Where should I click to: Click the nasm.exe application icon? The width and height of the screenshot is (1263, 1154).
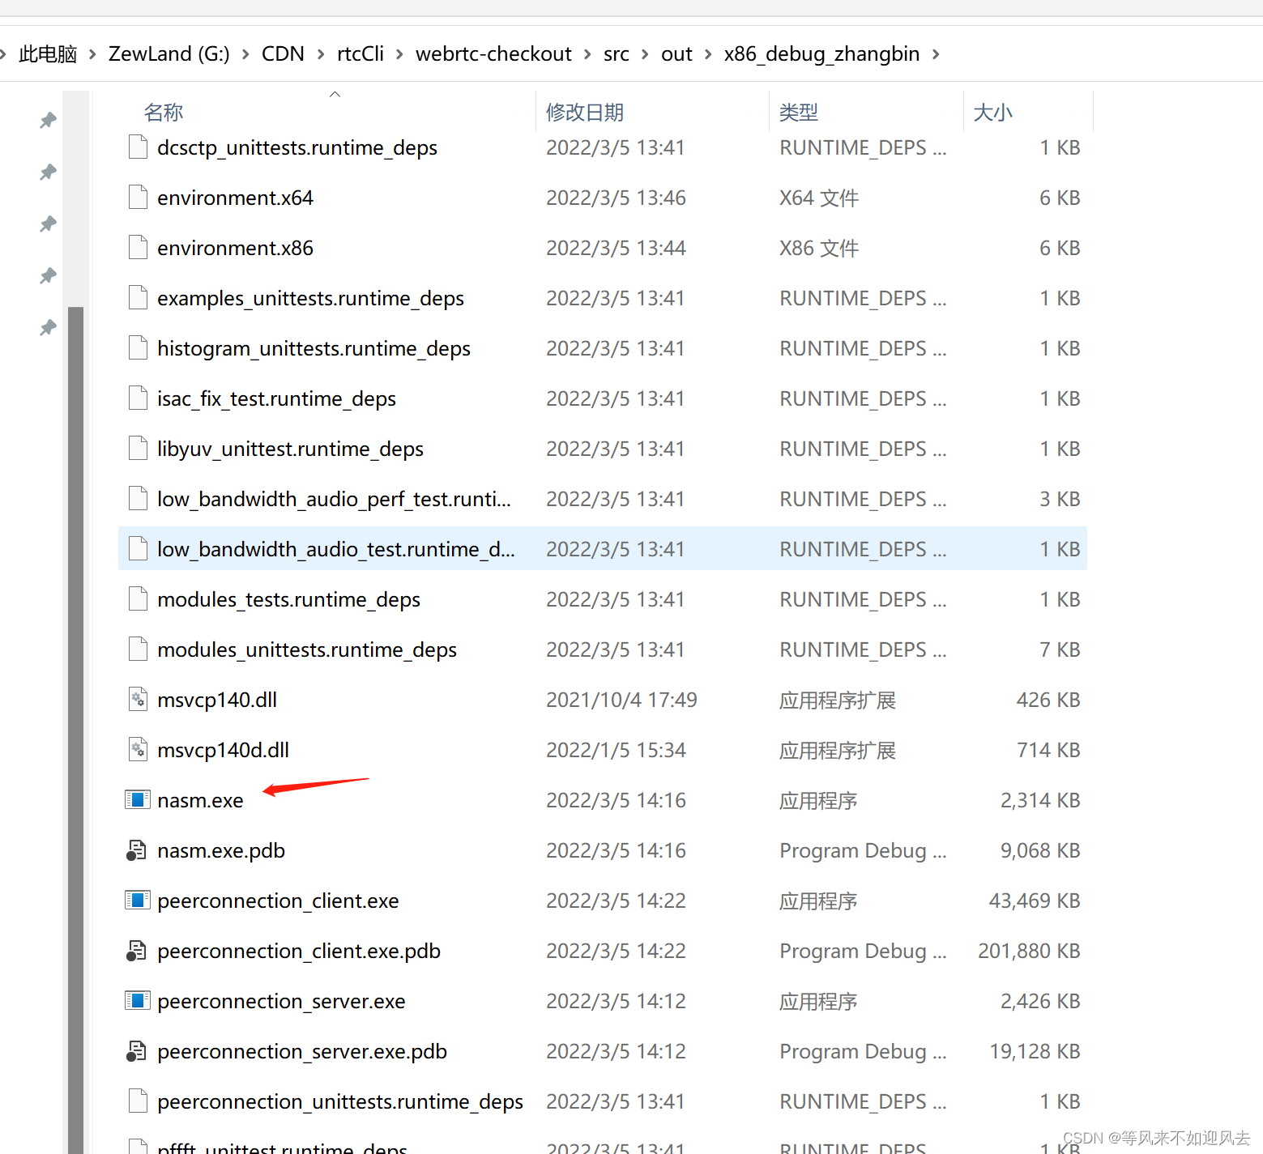click(138, 800)
